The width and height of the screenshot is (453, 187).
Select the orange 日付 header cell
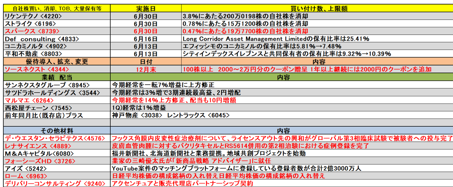[145, 61]
